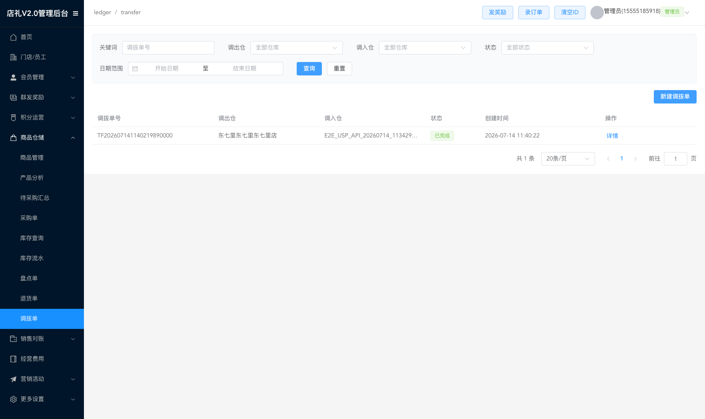The image size is (705, 419).
Task: Open the 20条/页 page size dropdown
Action: (568, 159)
